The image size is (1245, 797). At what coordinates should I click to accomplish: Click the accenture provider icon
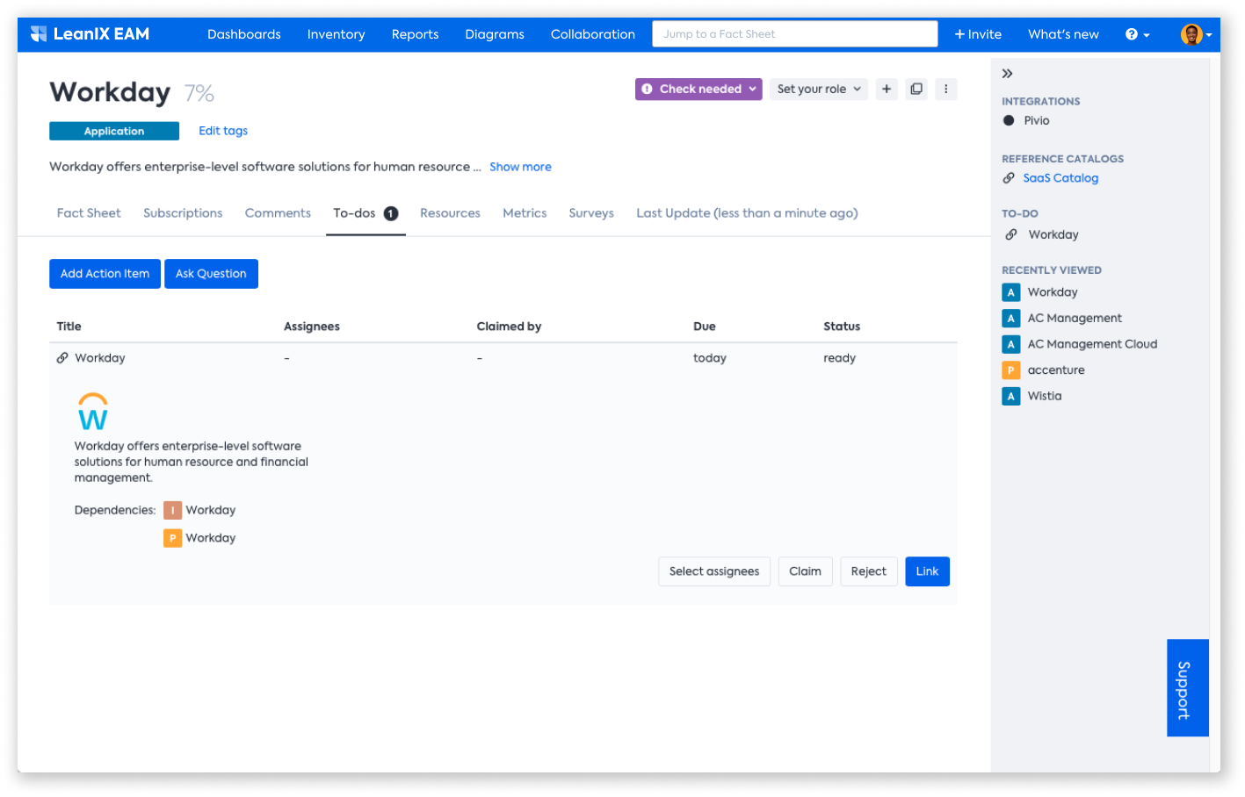[x=1011, y=370]
